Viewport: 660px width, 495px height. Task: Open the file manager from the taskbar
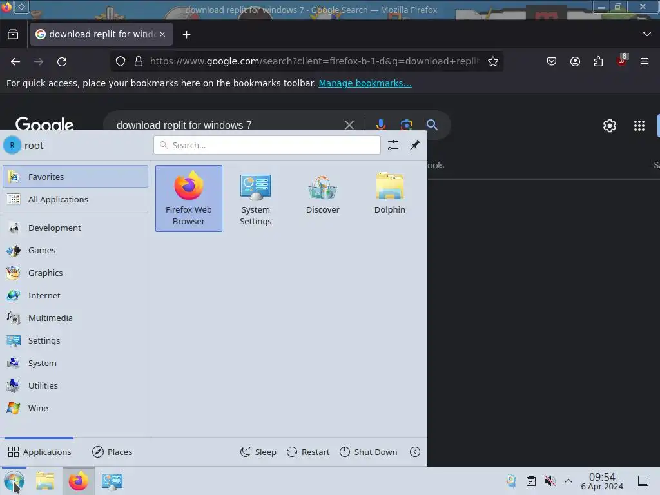click(x=45, y=481)
